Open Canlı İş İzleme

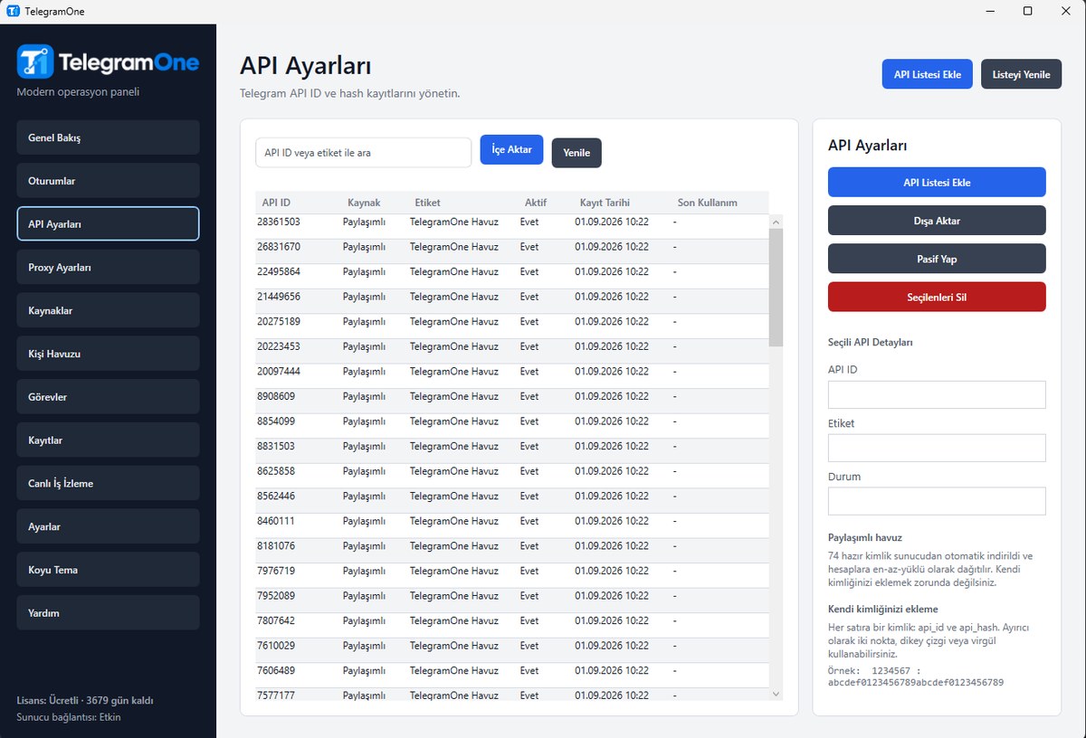(x=108, y=483)
